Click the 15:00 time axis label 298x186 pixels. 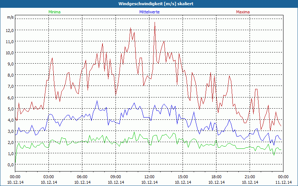coord(183,177)
